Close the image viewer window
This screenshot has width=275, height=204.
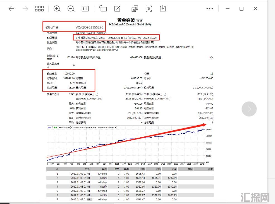coord(255,9)
